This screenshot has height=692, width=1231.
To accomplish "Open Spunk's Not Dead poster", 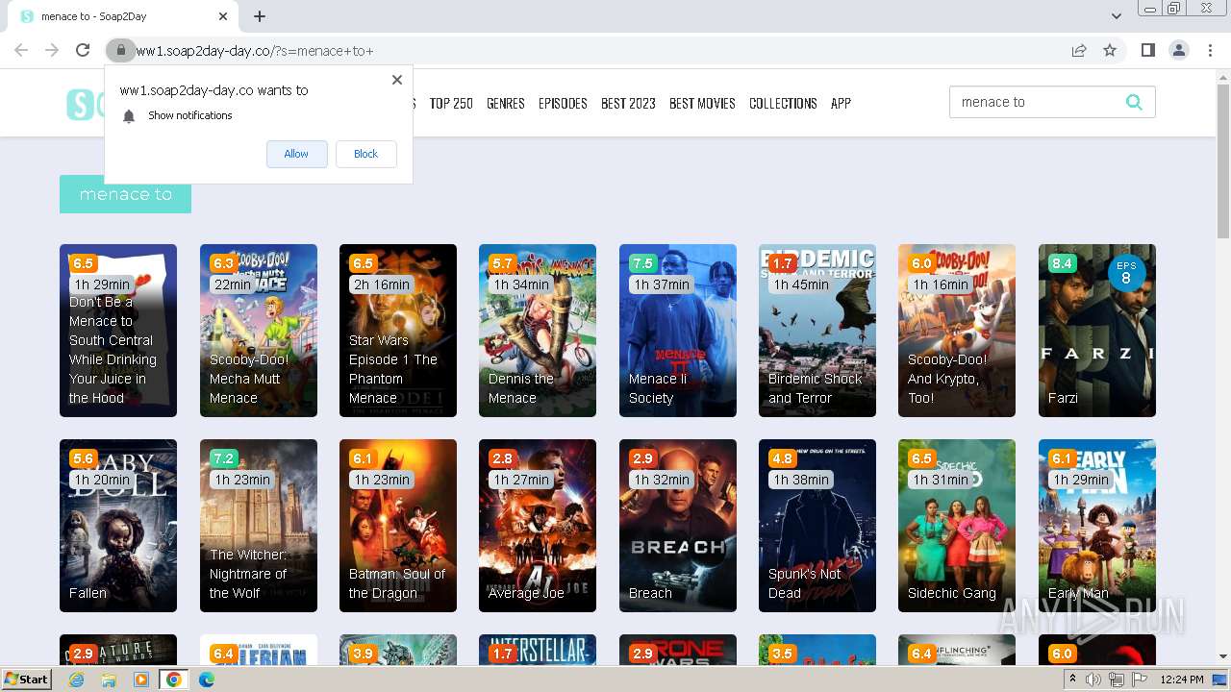I will pos(817,526).
